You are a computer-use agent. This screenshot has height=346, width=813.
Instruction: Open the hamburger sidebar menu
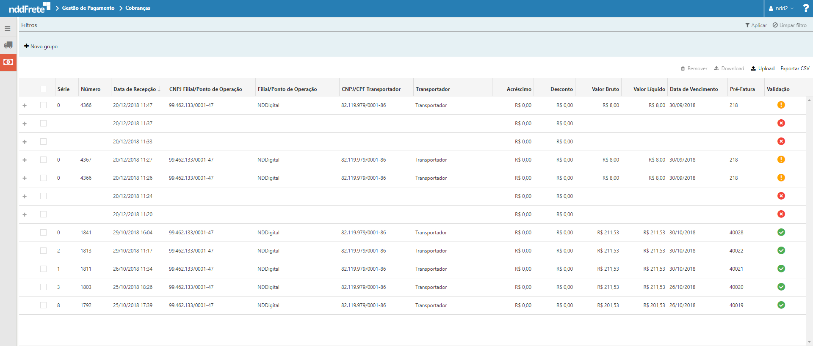click(x=8, y=29)
